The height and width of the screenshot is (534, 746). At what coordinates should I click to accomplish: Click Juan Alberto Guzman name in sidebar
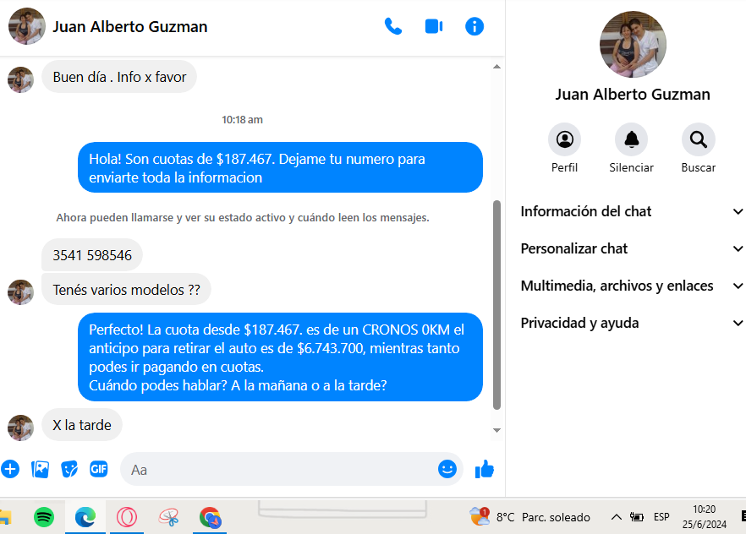[633, 94]
